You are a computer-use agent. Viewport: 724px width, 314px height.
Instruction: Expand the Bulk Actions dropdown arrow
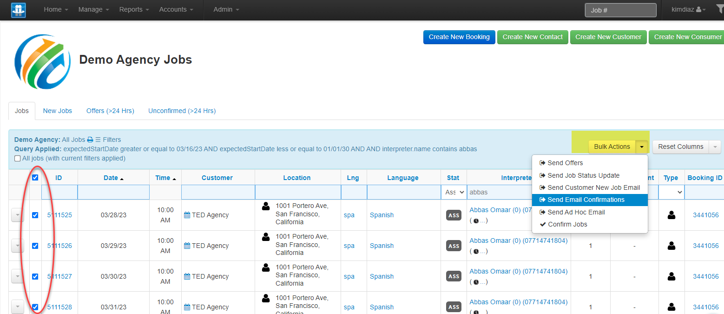[x=642, y=147]
